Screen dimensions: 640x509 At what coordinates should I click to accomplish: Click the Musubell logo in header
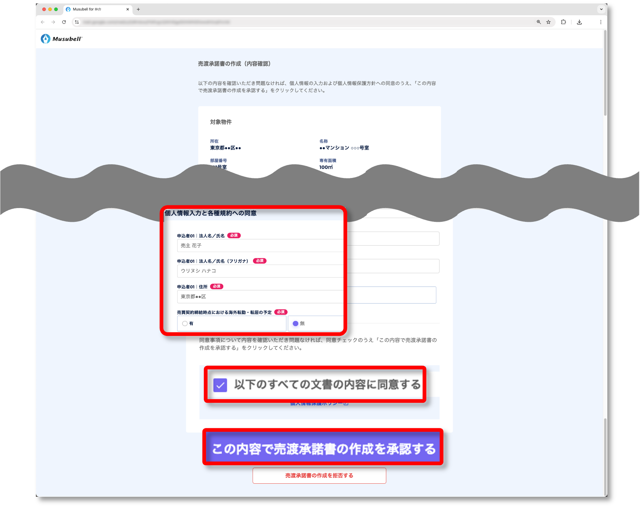click(61, 39)
